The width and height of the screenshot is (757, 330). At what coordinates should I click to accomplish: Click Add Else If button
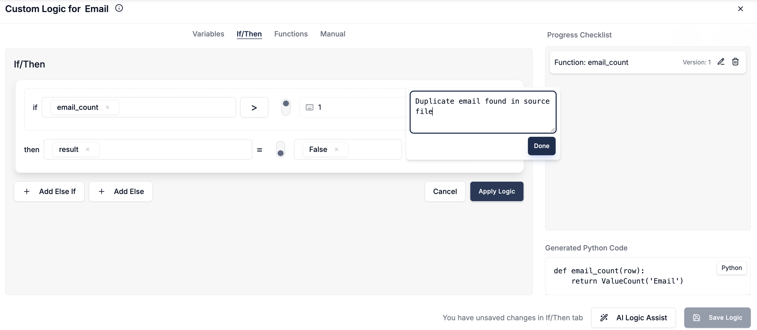pyautogui.click(x=49, y=191)
